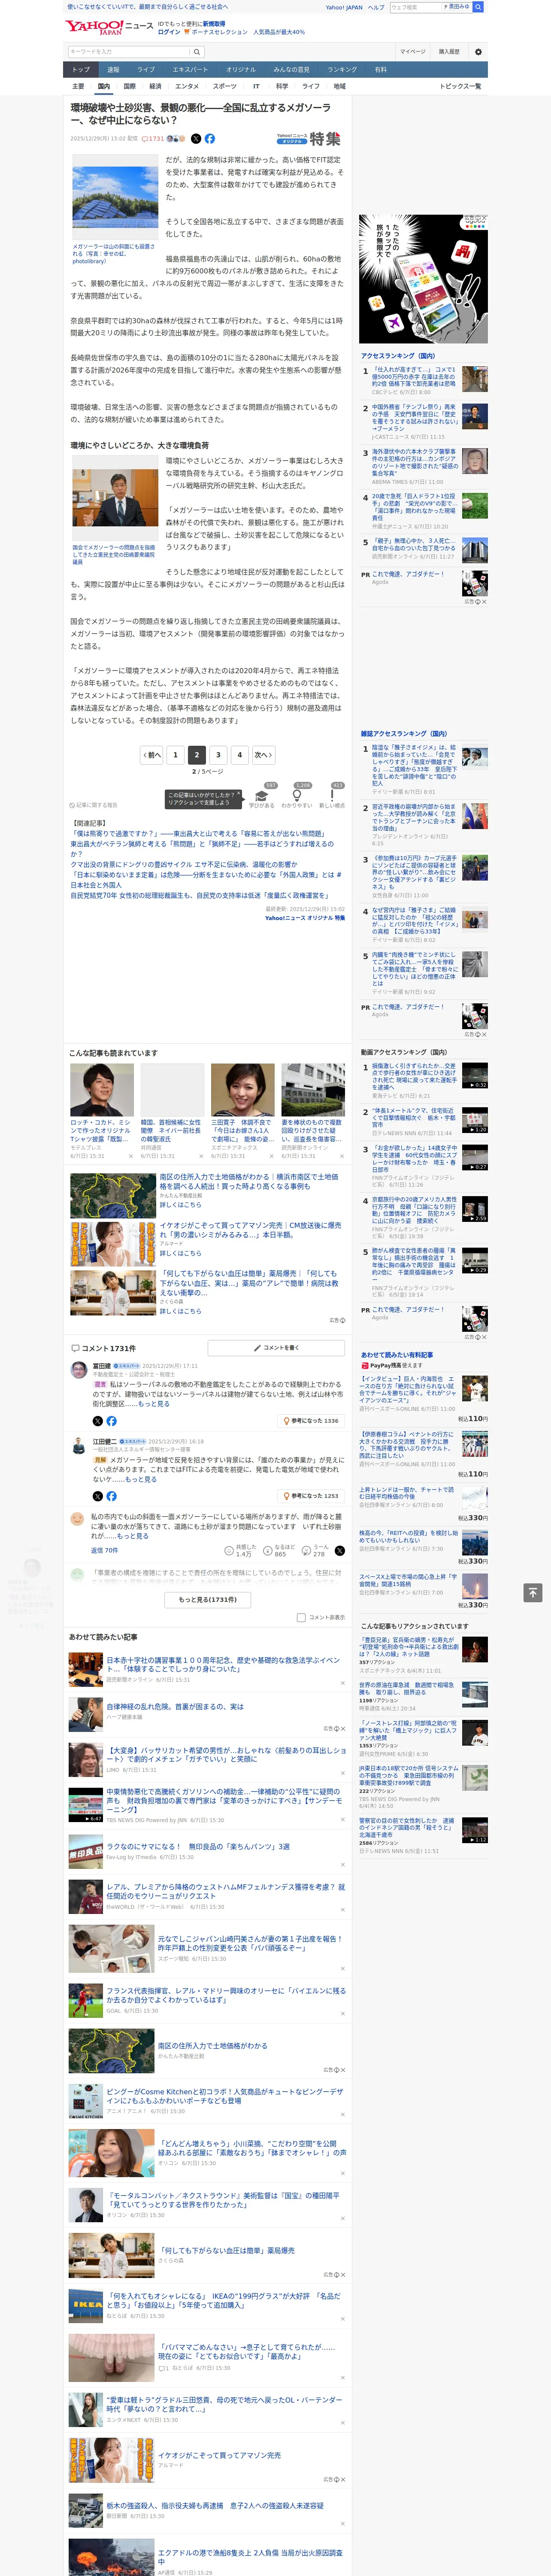This screenshot has height=2576, width=551.
Task: Open comment count 1731 bubble near headline
Action: tap(154, 139)
